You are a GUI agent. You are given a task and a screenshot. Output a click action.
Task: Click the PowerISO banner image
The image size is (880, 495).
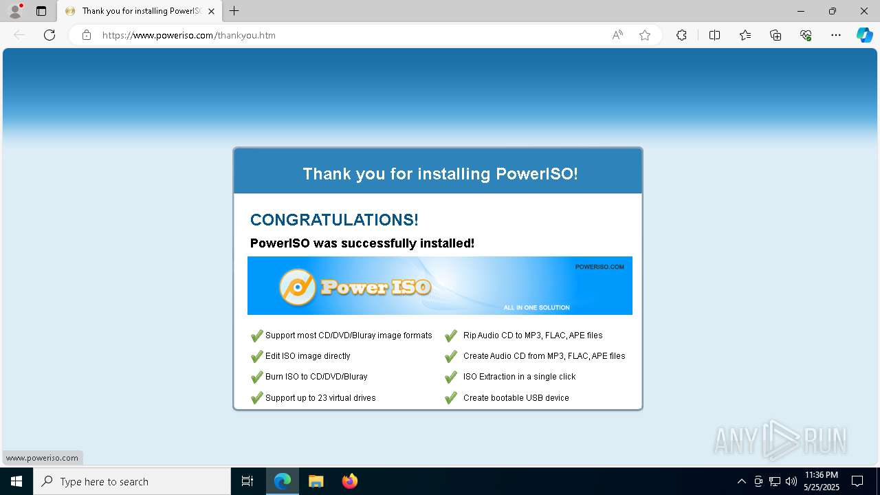click(x=440, y=286)
